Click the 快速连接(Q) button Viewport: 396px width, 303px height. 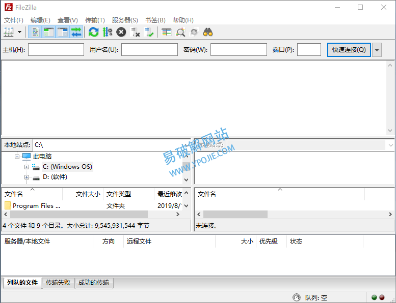coord(349,50)
